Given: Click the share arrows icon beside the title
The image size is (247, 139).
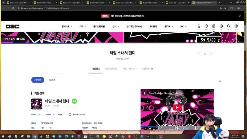Looking at the screenshot, I should [211, 54].
